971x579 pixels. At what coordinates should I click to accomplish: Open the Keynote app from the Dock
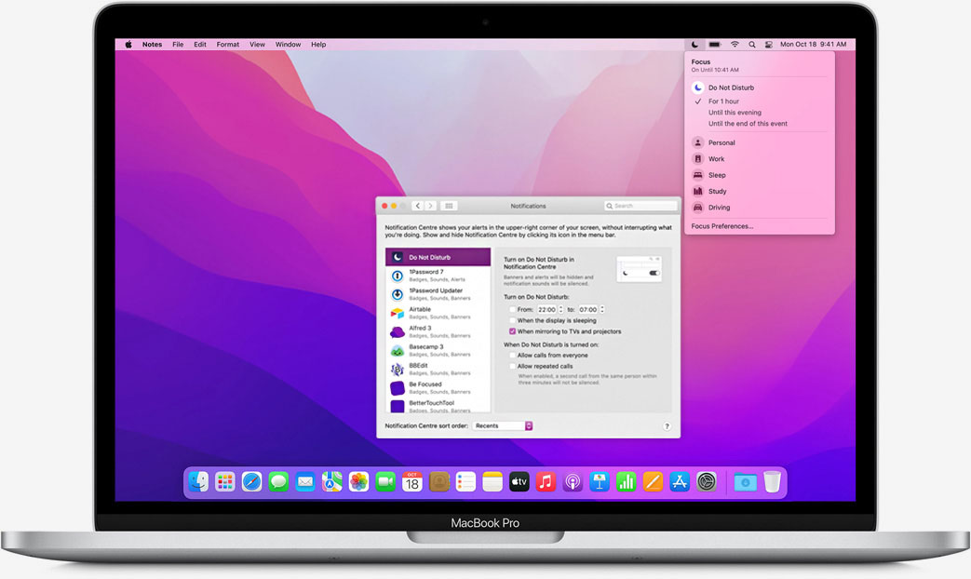[x=600, y=481]
